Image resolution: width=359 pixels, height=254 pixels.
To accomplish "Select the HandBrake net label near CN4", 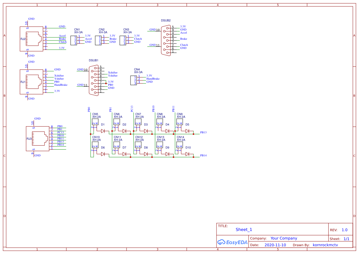I will 154,79.
